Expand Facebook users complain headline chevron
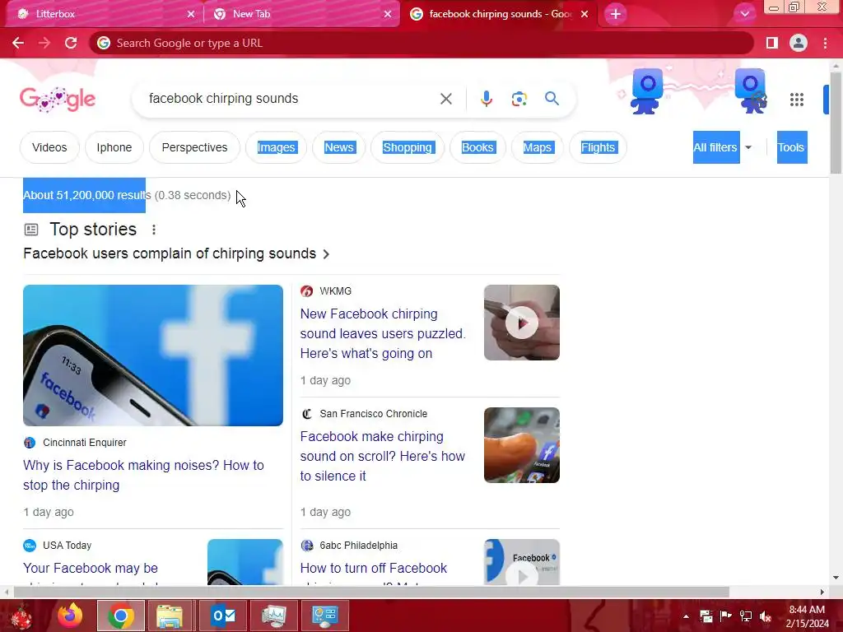 (x=326, y=253)
